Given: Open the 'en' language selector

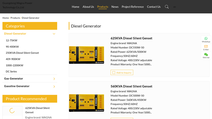Looking at the screenshot, I should tap(175, 7).
